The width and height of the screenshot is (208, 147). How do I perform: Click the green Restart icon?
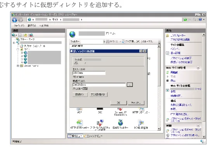click(x=167, y=73)
